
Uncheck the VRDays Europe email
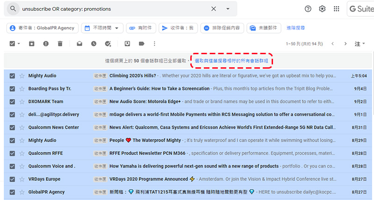point(12,179)
